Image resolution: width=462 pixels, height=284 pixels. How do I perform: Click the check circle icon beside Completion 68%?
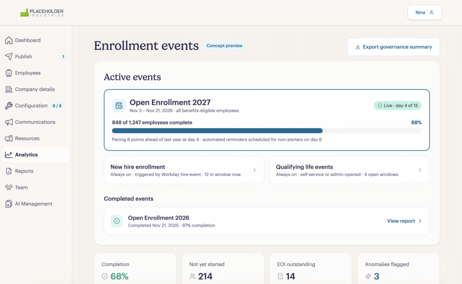point(105,276)
